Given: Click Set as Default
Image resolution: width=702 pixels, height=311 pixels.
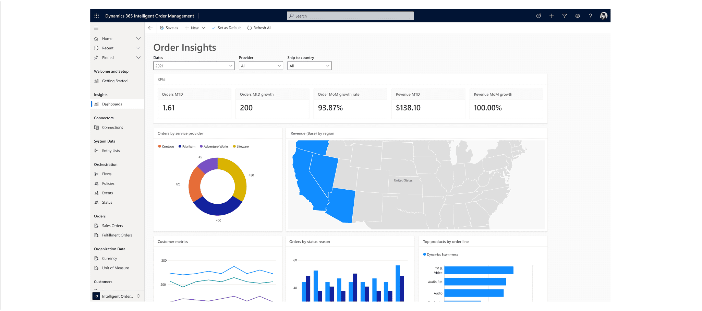Looking at the screenshot, I should (226, 28).
